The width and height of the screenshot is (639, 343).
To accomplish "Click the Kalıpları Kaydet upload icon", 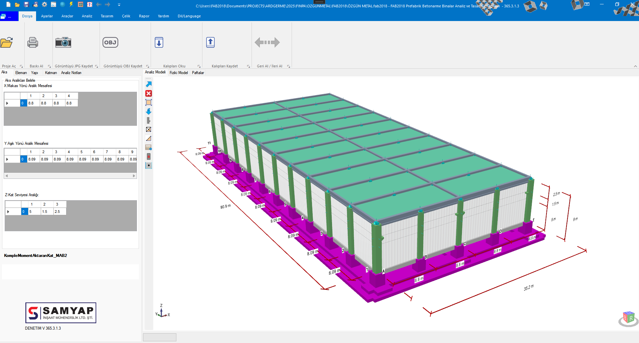I will pos(210,42).
